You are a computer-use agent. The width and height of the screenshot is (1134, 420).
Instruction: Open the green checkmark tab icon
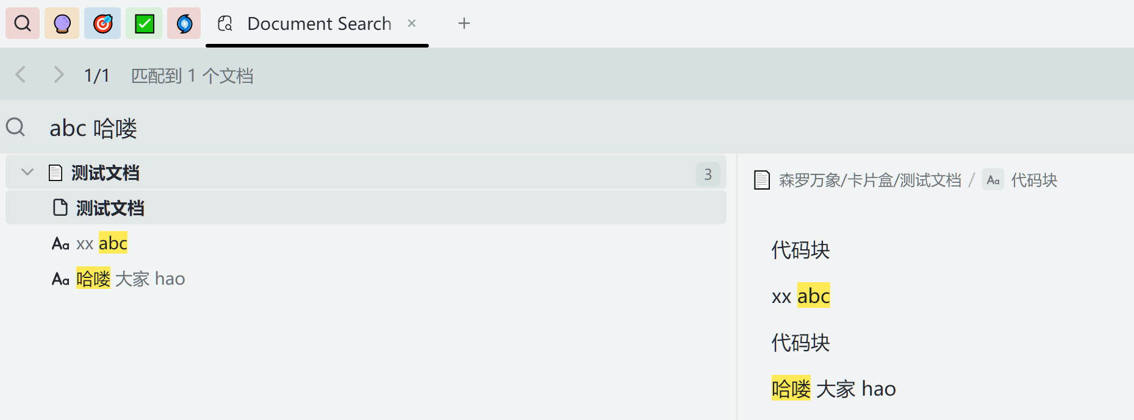pyautogui.click(x=144, y=24)
